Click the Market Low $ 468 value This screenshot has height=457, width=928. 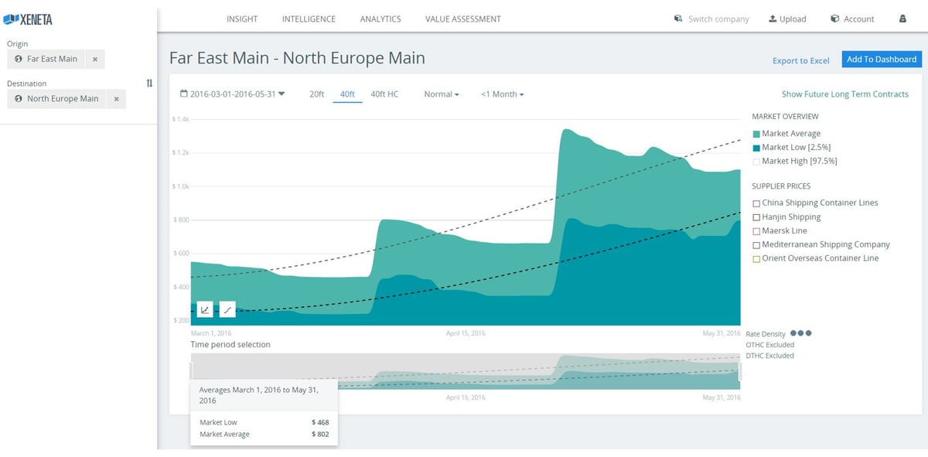(320, 422)
